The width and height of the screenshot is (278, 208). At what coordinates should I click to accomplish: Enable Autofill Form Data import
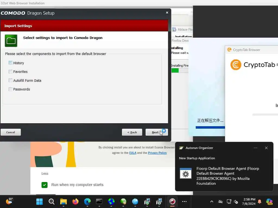point(11,80)
